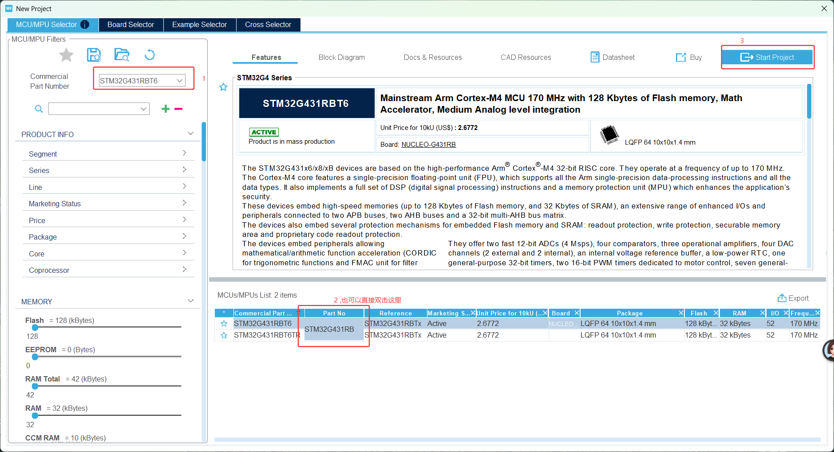This screenshot has width=834, height=452.
Task: Sort by Reference column header
Action: click(x=395, y=313)
